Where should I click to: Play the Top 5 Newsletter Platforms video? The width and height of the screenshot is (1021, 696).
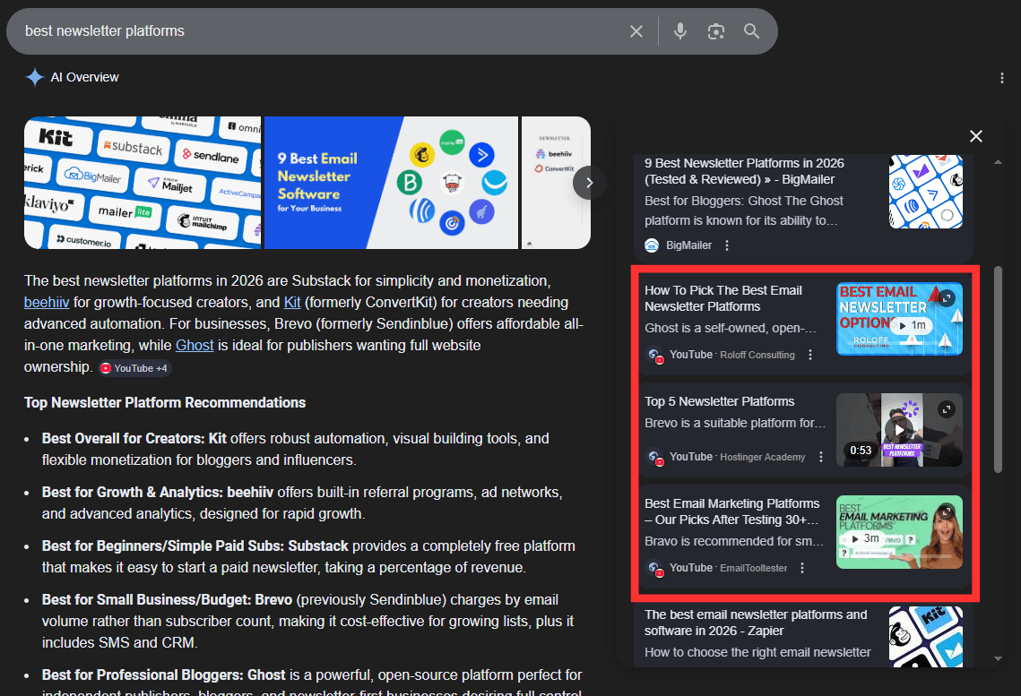898,429
